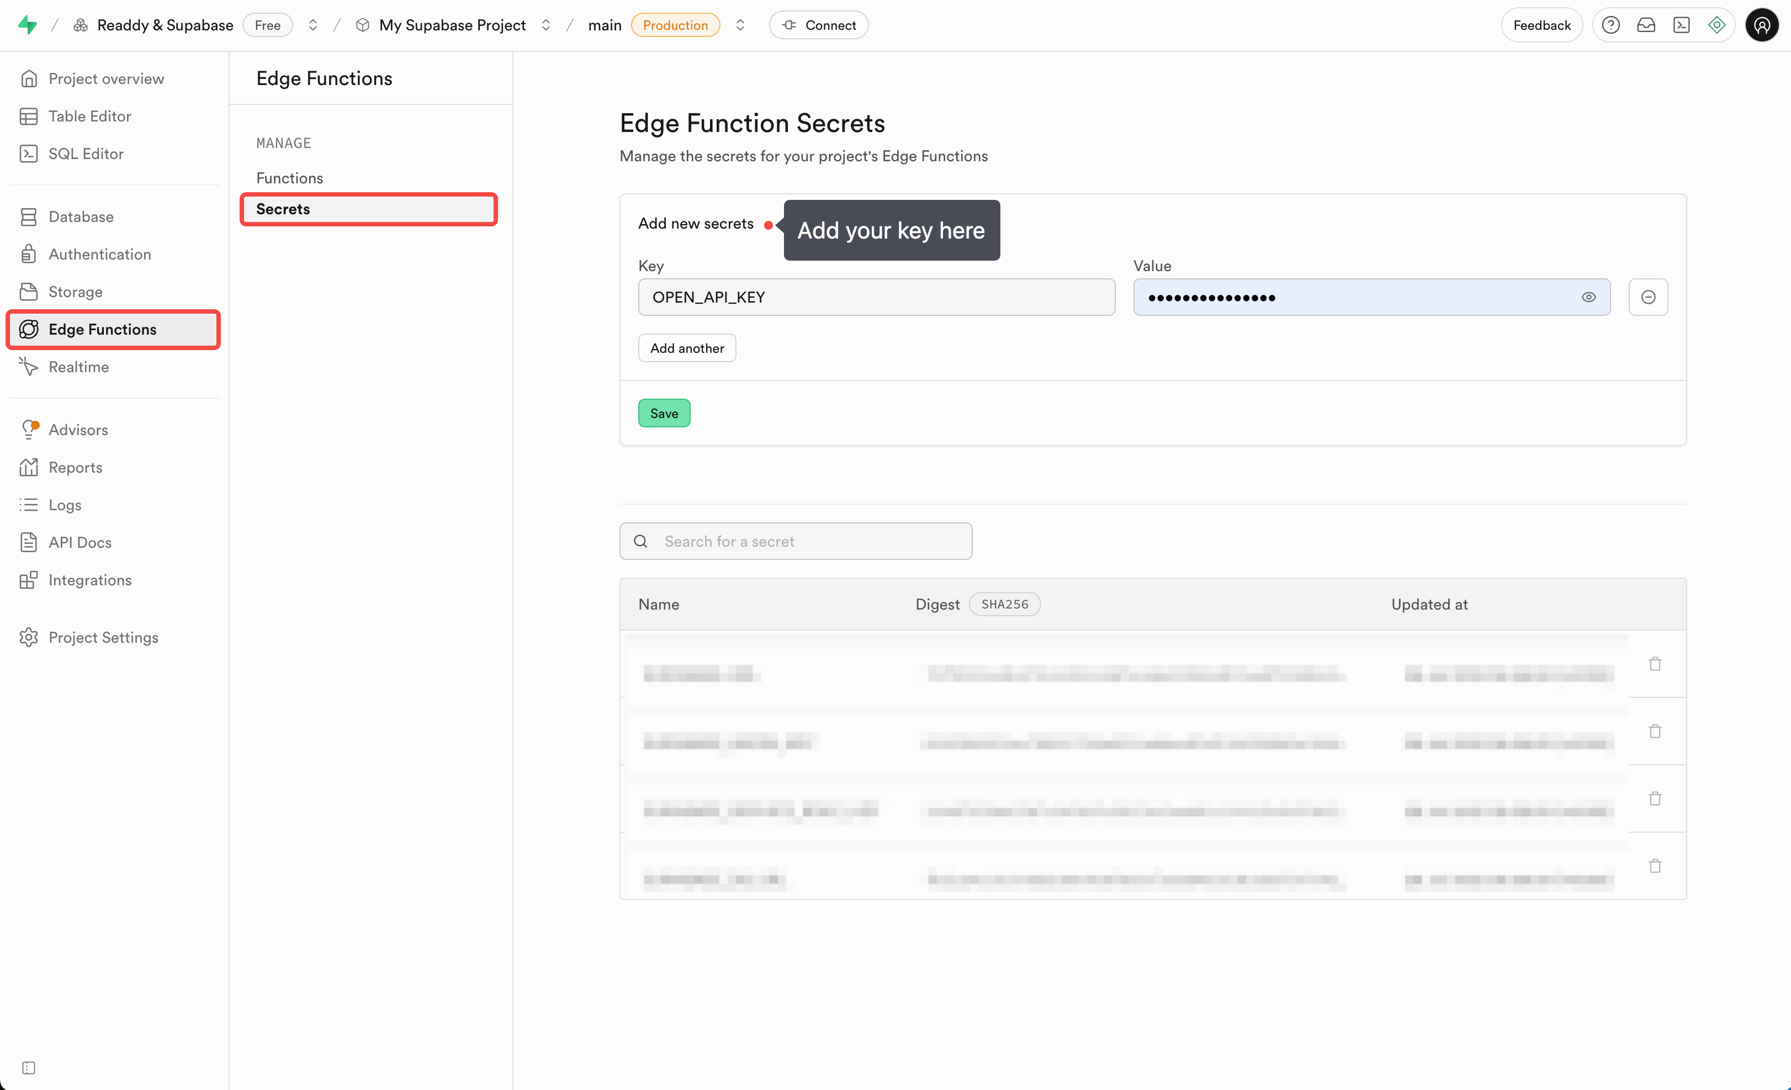This screenshot has width=1791, height=1090.
Task: Open the Functions menu item
Action: tap(289, 177)
